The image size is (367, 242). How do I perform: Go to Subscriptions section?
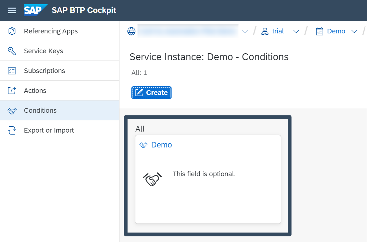point(59,71)
